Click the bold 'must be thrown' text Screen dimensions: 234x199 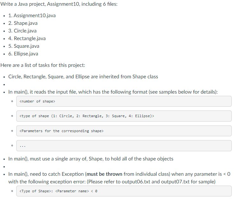104,174
